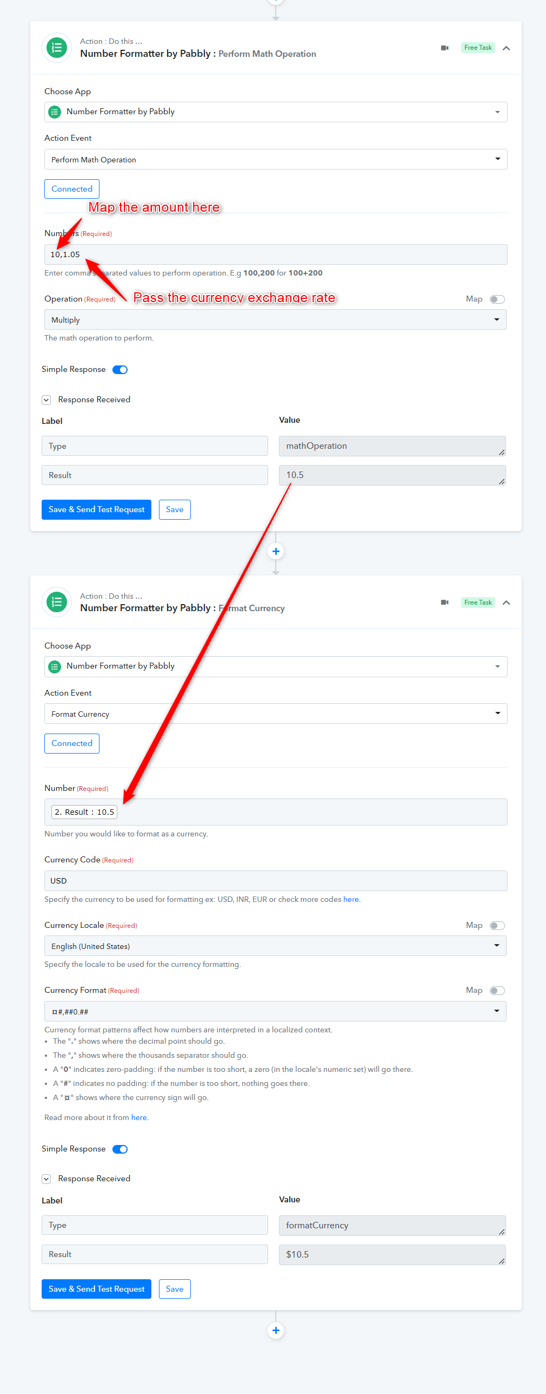The image size is (546, 1394).
Task: Enable the Map toggle beside Operation field
Action: pos(497,299)
